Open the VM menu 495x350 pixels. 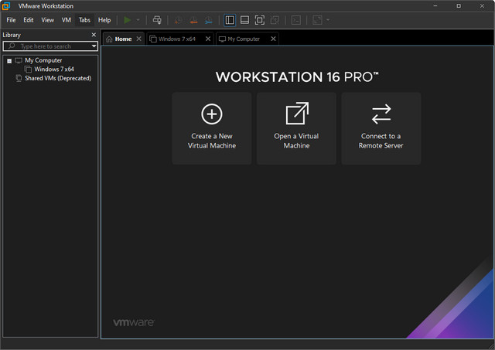pyautogui.click(x=67, y=20)
